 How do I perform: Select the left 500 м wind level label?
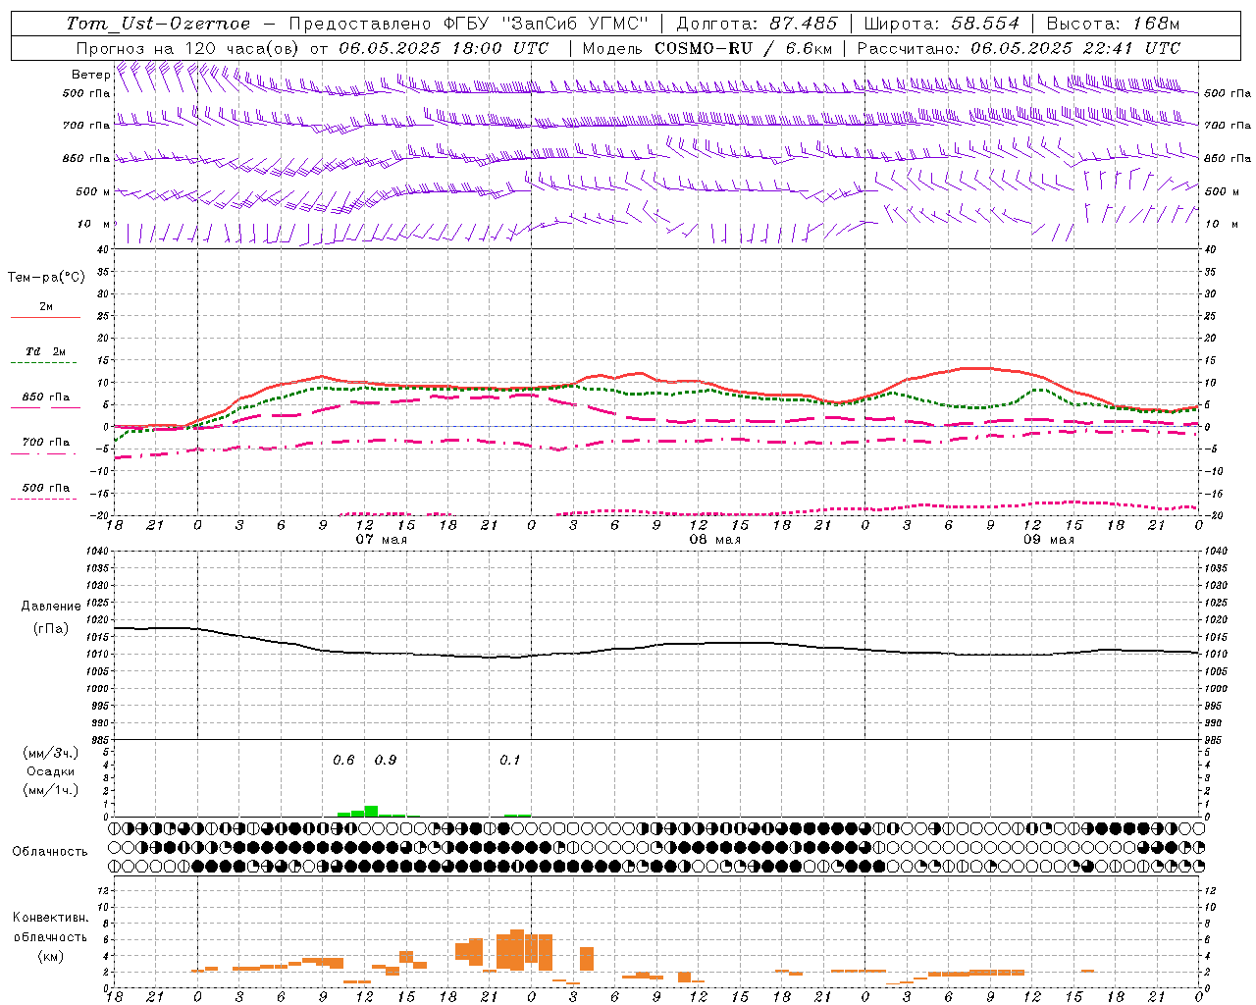pos(93,191)
